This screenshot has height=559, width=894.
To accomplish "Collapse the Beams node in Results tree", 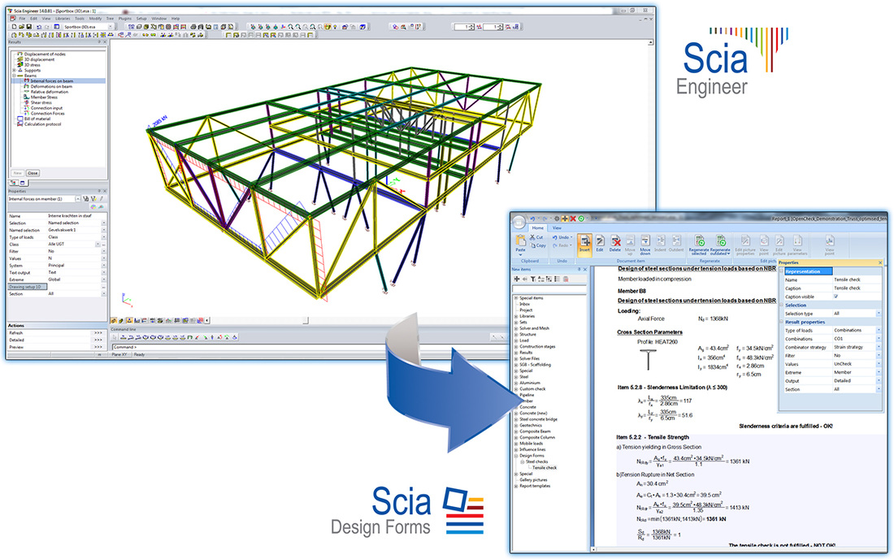I will point(15,76).
